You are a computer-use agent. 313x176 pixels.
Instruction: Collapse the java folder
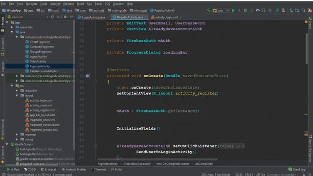(12, 32)
